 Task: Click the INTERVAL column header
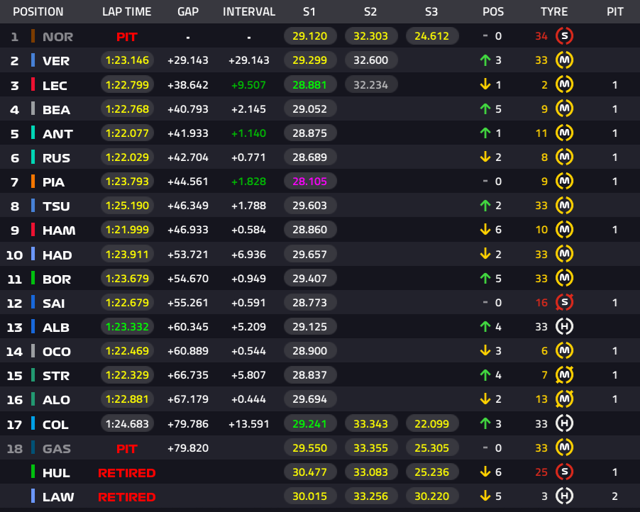[x=249, y=11]
